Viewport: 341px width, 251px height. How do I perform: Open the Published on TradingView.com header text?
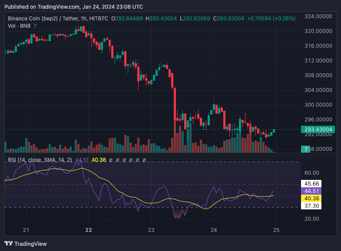coord(73,7)
